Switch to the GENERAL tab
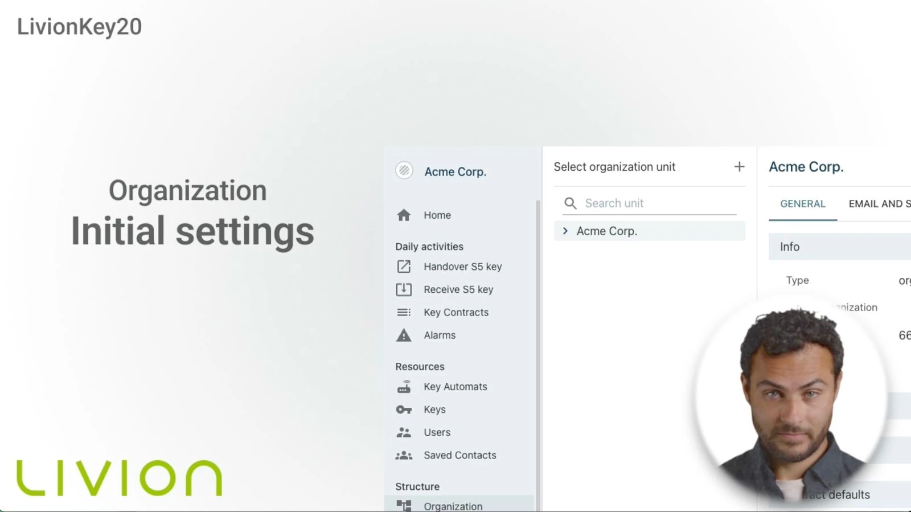This screenshot has width=911, height=512. (802, 204)
